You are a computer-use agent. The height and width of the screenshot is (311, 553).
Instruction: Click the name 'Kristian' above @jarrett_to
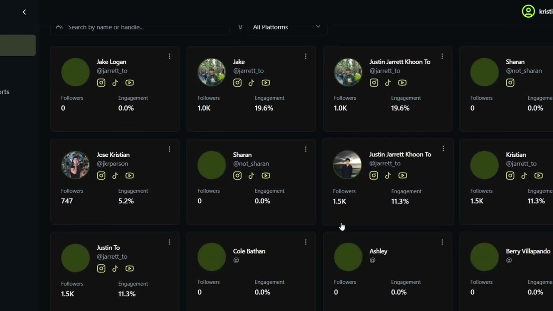point(516,155)
